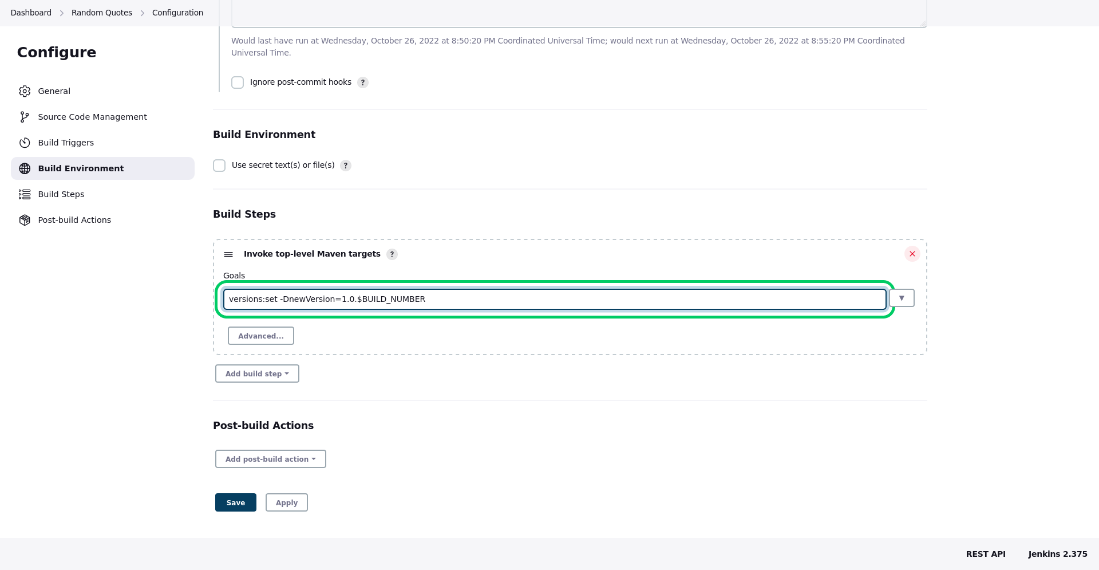1099x570 pixels.
Task: Jump to Build Triggers section
Action: [102, 143]
